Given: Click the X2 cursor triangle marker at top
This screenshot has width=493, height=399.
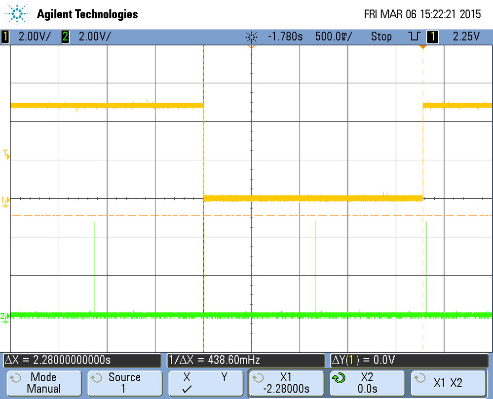Looking at the screenshot, I should click(x=423, y=47).
